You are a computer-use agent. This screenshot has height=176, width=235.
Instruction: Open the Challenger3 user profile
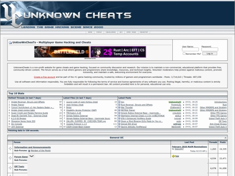tap(175, 107)
